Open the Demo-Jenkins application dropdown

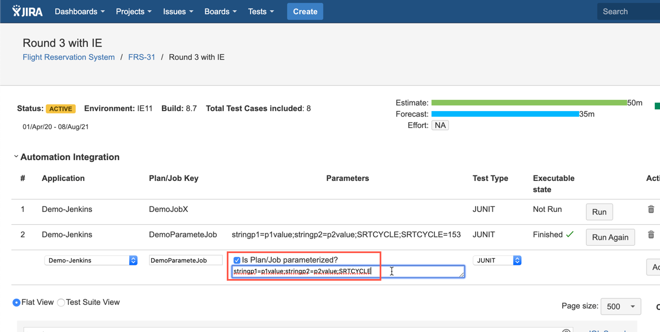pyautogui.click(x=91, y=260)
